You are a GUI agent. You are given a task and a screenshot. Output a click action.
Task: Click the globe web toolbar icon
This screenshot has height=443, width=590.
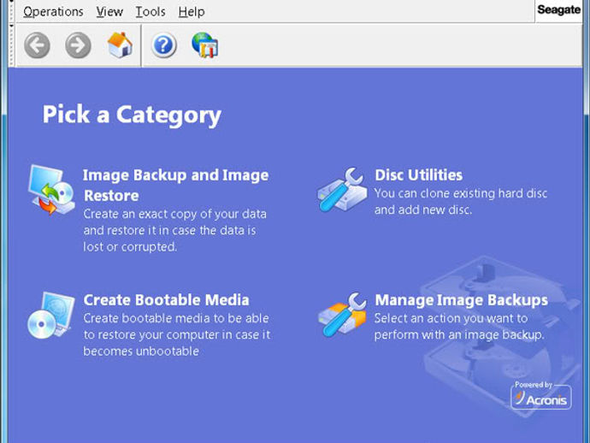[205, 45]
